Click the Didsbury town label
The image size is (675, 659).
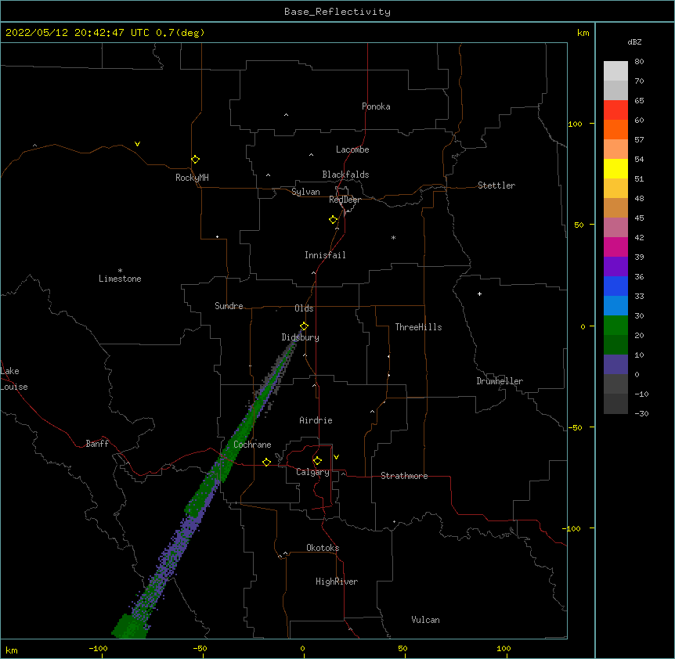(x=301, y=337)
